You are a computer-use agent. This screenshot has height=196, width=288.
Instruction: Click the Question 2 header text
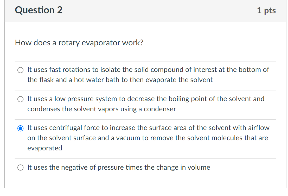39,10
